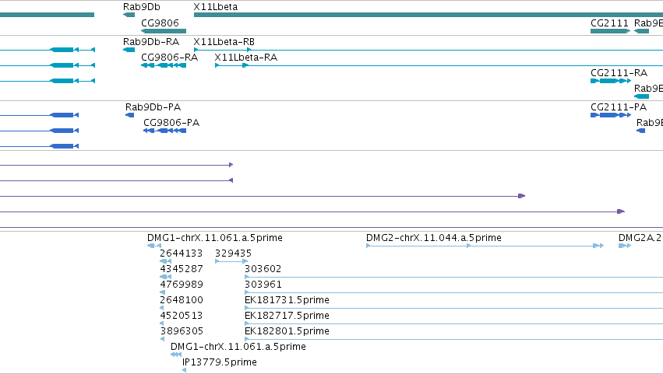Select the arrow glyph under IP13779.5prime
Image resolution: width=663 pixels, height=374 pixels.
pos(184,370)
